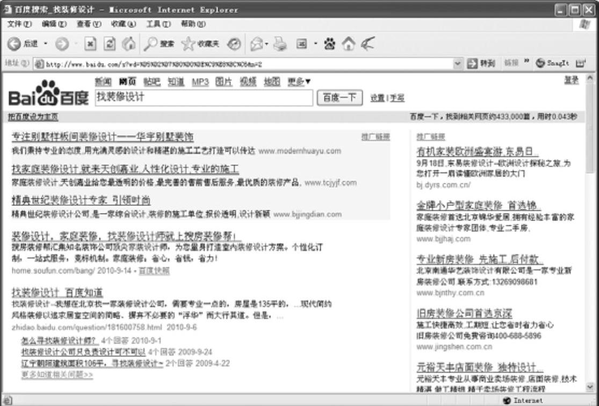Open the 金牌小户型家庭装修 ad
Image resolution: width=599 pixels, height=406 pixels.
click(478, 205)
